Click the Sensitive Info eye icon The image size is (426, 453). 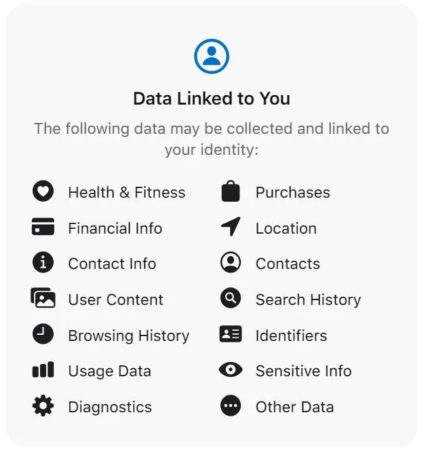[231, 369]
